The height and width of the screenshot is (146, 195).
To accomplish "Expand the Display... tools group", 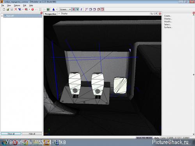I will point(168,19).
